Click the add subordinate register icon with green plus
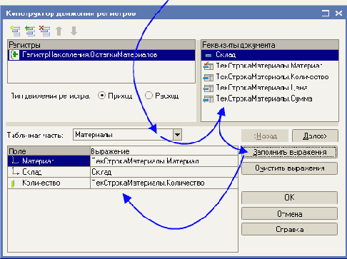 point(30,31)
